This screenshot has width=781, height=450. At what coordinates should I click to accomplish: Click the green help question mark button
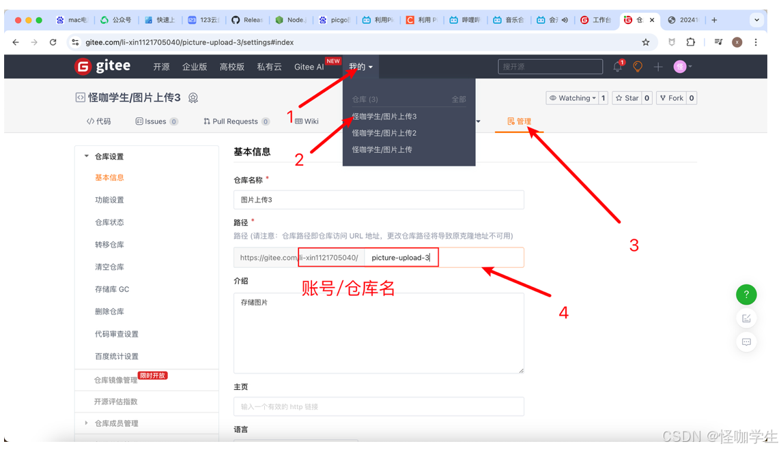pos(746,295)
